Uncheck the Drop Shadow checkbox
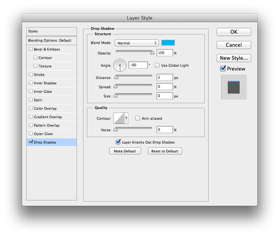 (31, 142)
